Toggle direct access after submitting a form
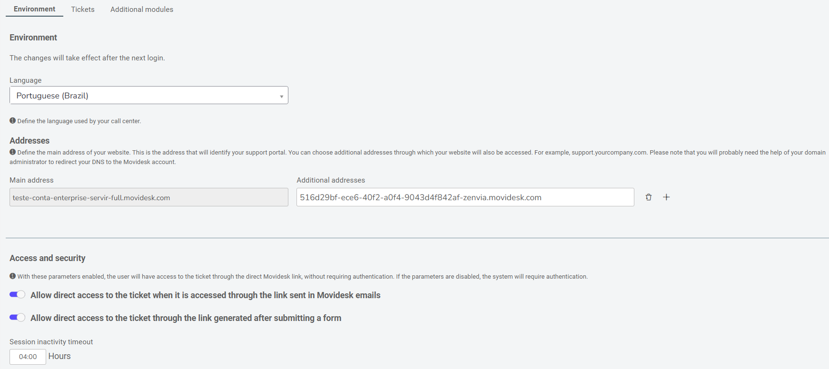829x369 pixels. click(x=18, y=318)
